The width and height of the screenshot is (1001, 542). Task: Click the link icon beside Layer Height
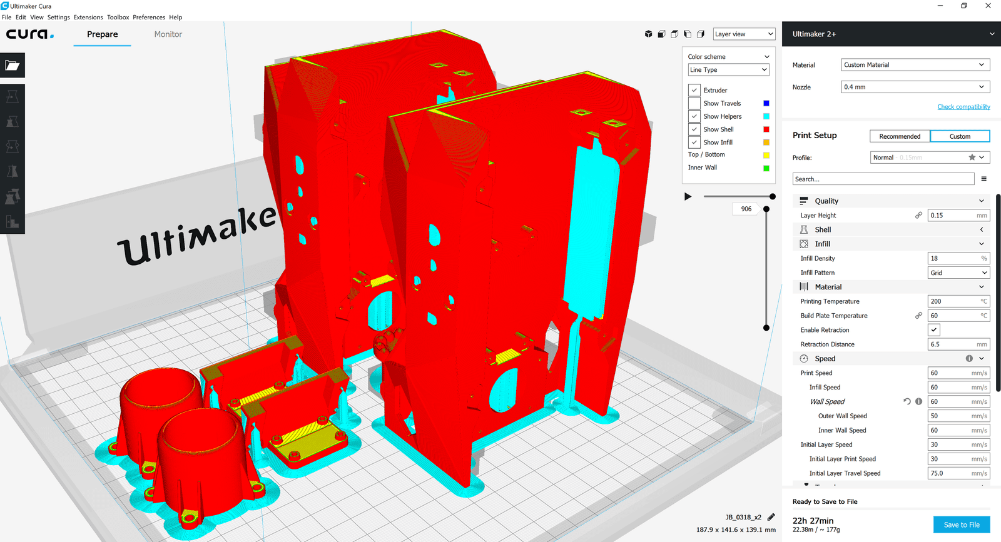point(918,215)
